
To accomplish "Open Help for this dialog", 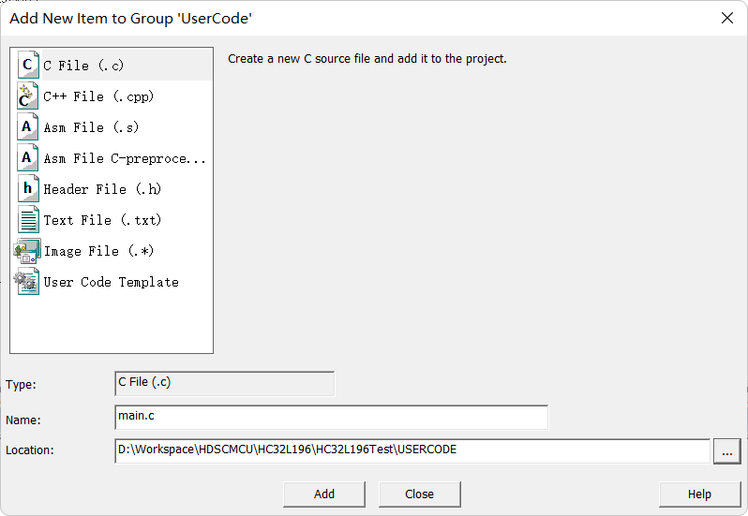I will pos(700,494).
